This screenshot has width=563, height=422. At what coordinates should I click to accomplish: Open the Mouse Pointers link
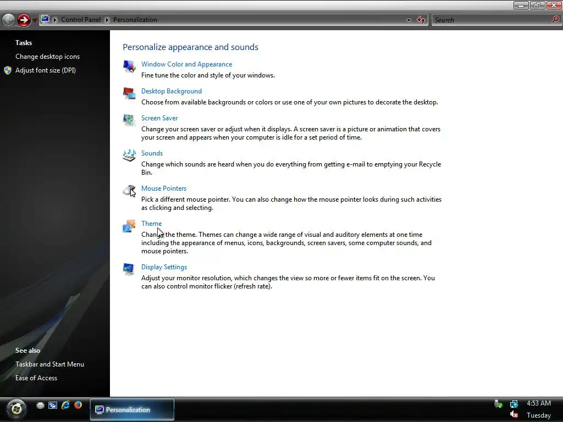coord(164,188)
